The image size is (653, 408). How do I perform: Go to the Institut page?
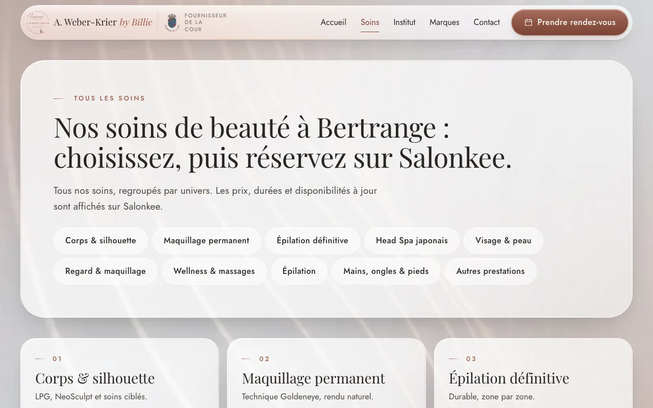(404, 22)
